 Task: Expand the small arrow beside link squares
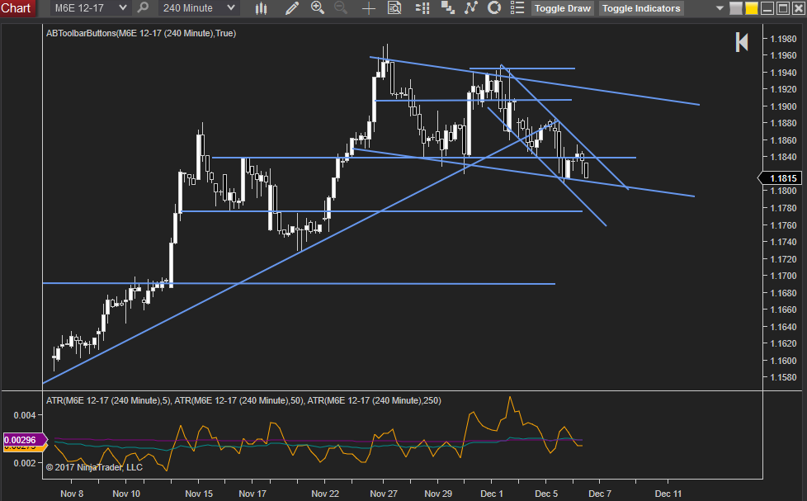[x=720, y=8]
